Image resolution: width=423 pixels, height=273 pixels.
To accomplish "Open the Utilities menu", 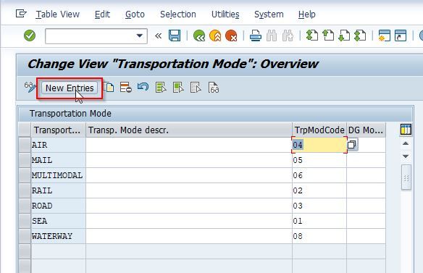I will [x=225, y=14].
